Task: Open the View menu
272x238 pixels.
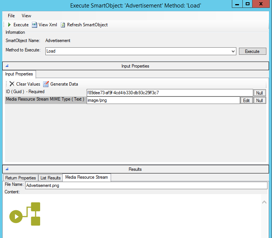Action: 26,16
